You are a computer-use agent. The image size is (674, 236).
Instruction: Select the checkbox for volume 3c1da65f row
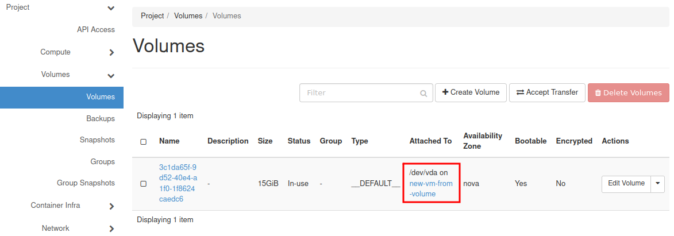(144, 184)
